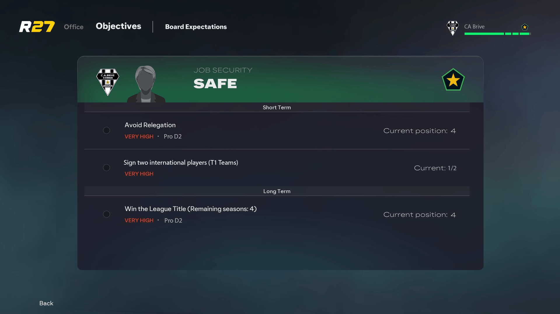Click the R27 game logo
Viewport: 560px width, 314px height.
(x=37, y=26)
